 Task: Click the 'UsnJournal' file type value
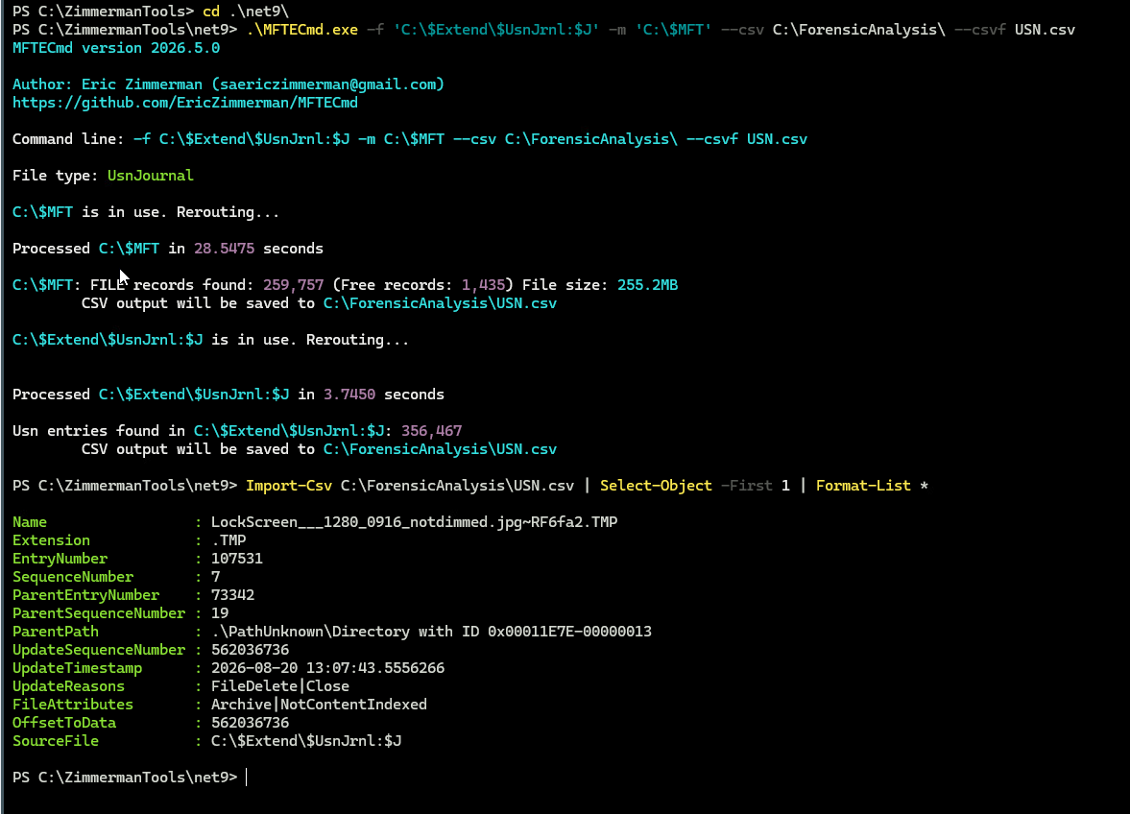(151, 175)
